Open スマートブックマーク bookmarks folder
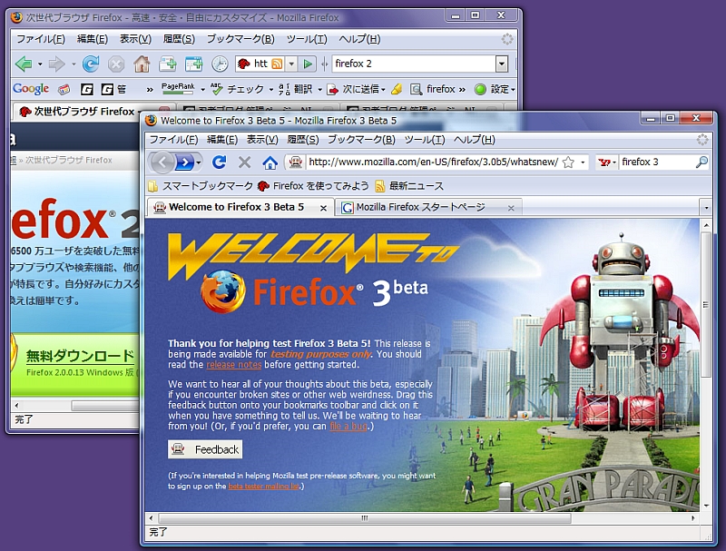 tap(201, 186)
